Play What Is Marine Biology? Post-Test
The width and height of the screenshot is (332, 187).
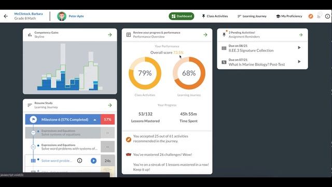click(299, 62)
